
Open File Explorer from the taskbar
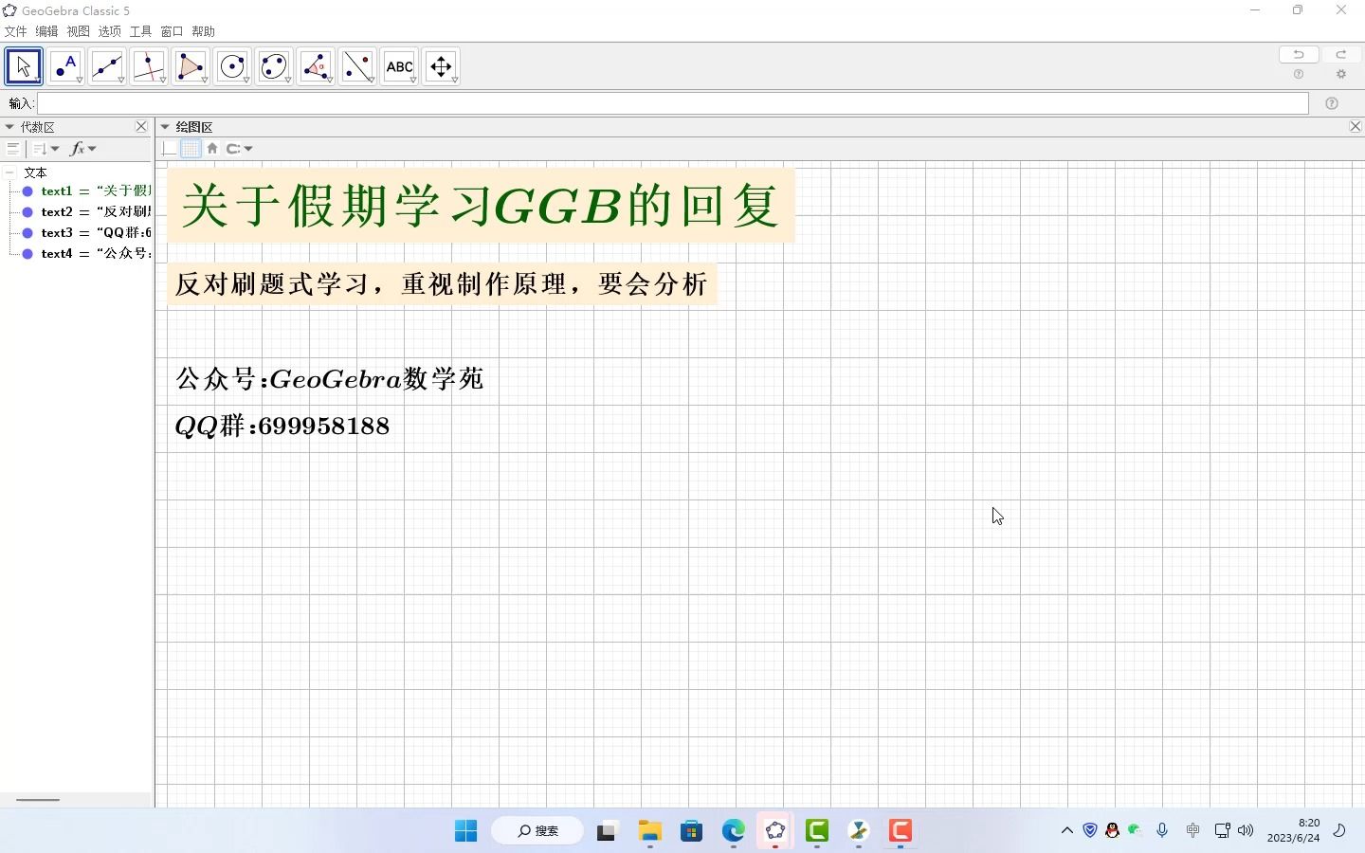coord(649,831)
